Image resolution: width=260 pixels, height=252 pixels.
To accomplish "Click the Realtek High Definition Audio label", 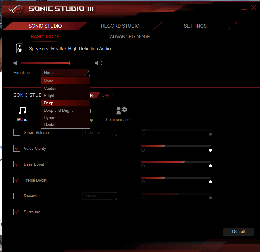I will click(x=81, y=49).
